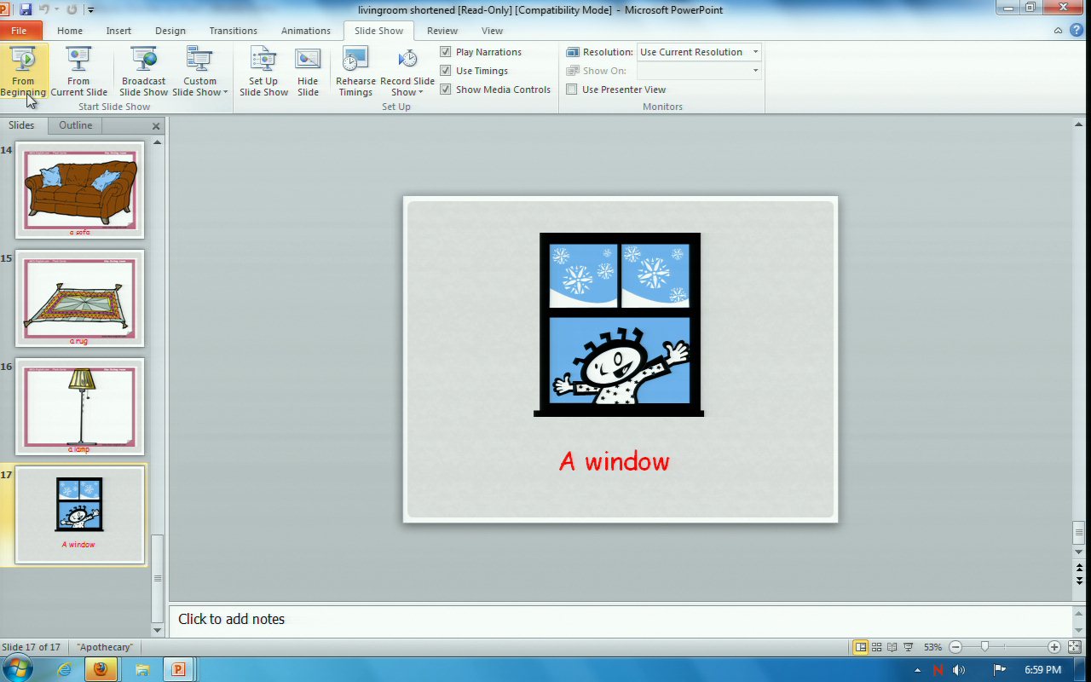Switch to Slide Sorter view in status bar
Screen dimensions: 1091x682
[876, 647]
